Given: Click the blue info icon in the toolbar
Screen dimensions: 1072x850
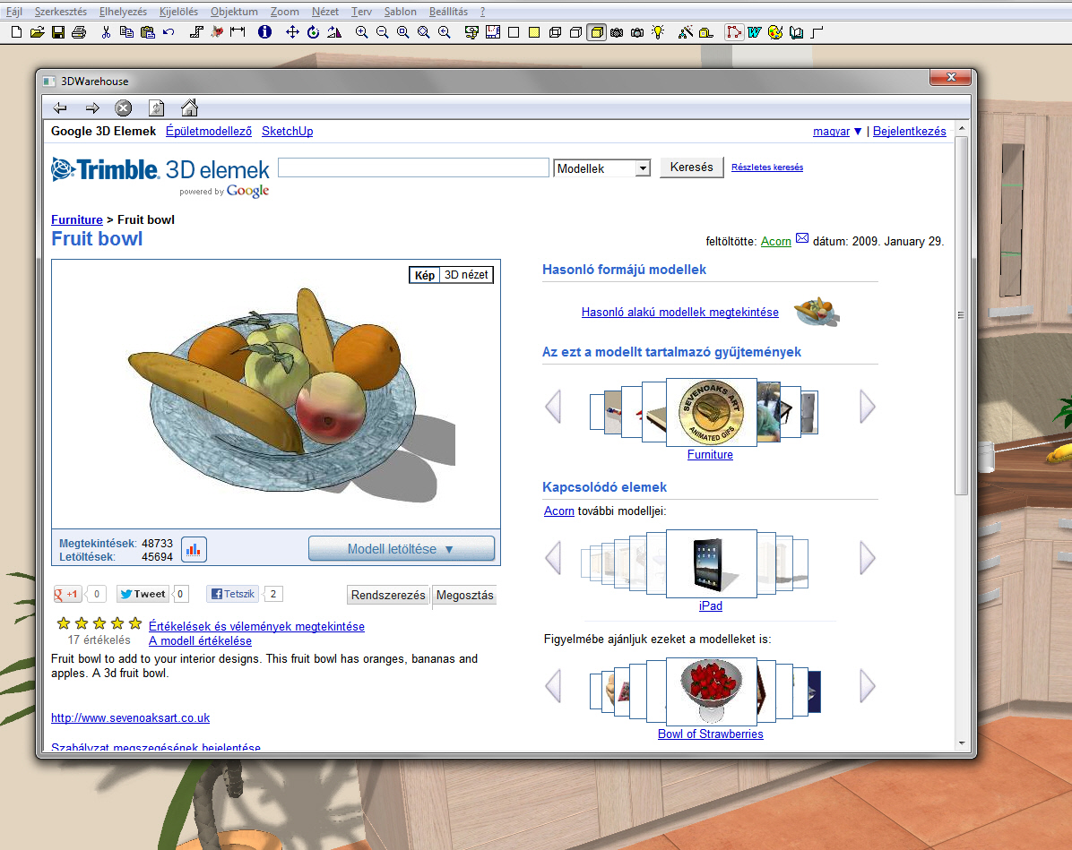Looking at the screenshot, I should (264, 32).
